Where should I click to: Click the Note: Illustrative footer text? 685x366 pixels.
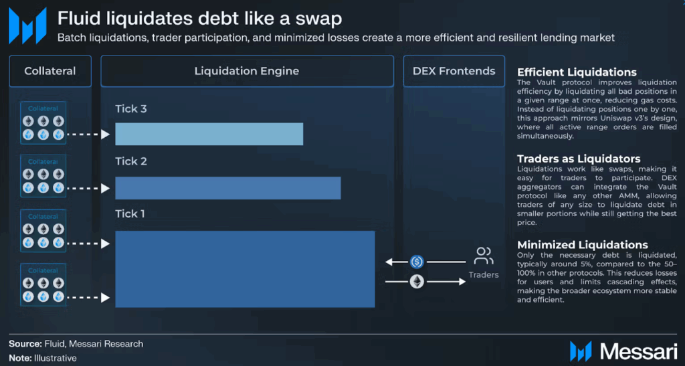43,358
